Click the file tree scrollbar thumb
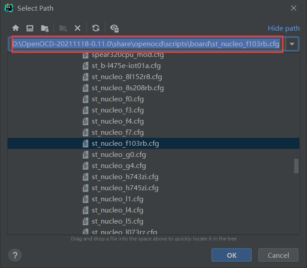This screenshot has height=268, width=307. tap(296, 166)
